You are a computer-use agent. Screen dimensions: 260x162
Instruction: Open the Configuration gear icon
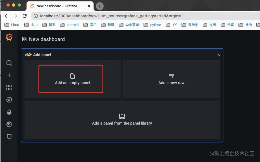pos(9,124)
